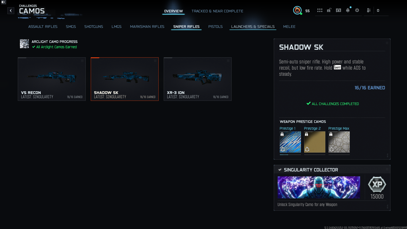Viewport: 407px width, 229px height.
Task: Click the back arrow beside Camos
Action: coord(11,10)
